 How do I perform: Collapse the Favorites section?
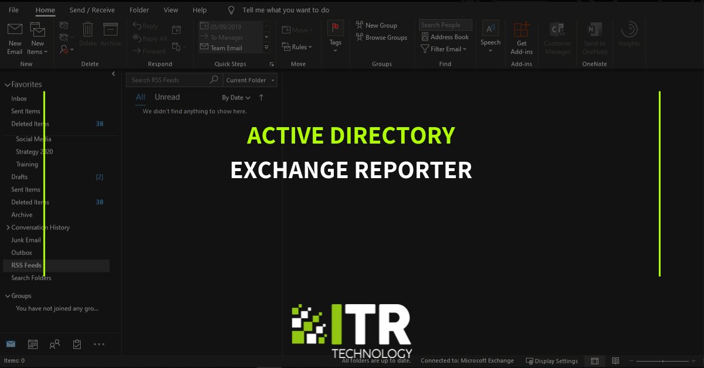coord(7,84)
